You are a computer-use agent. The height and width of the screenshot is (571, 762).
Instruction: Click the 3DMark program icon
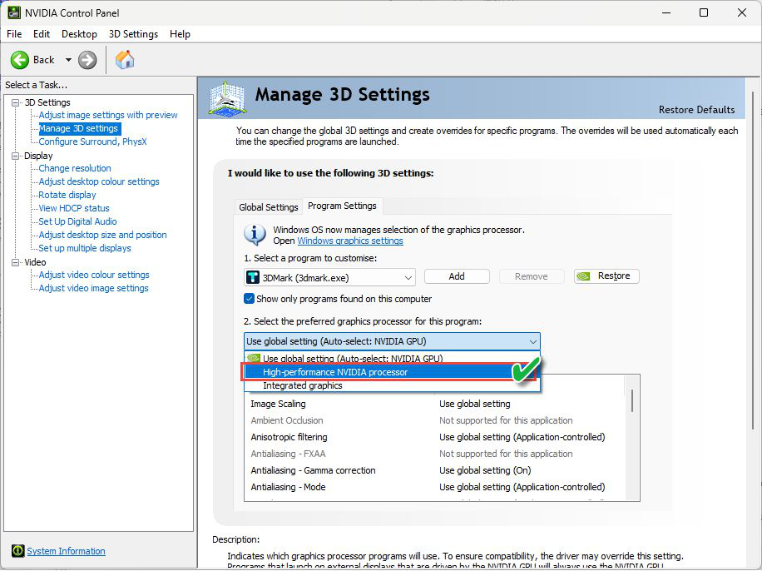tap(253, 277)
